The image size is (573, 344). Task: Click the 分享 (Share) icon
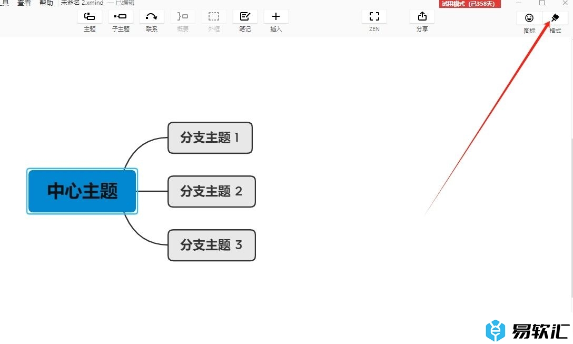click(422, 16)
